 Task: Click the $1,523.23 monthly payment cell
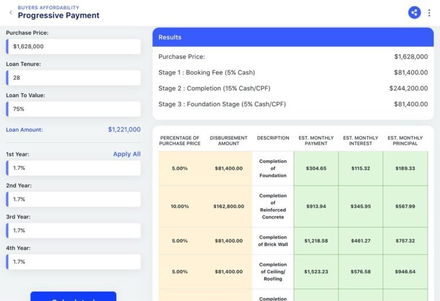click(x=316, y=272)
